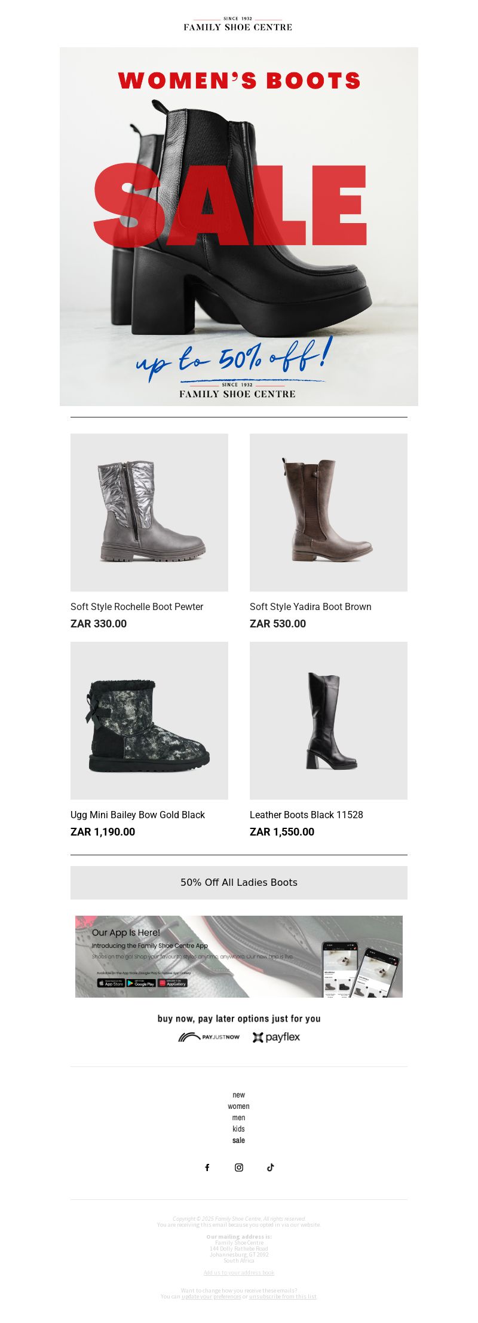Viewport: 478px width, 1323px height.
Task: Open the Ugg Mini Bailey Bow Gold Black title
Action: point(137,815)
